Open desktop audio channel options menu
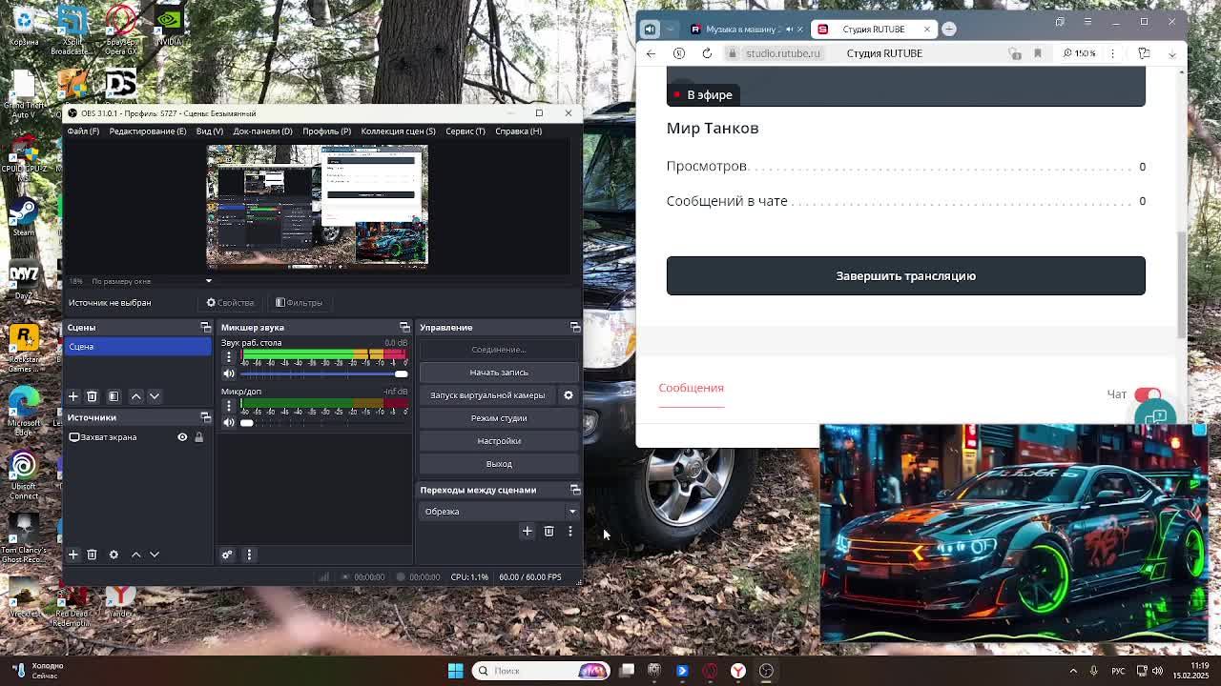The width and height of the screenshot is (1221, 686). 228,357
